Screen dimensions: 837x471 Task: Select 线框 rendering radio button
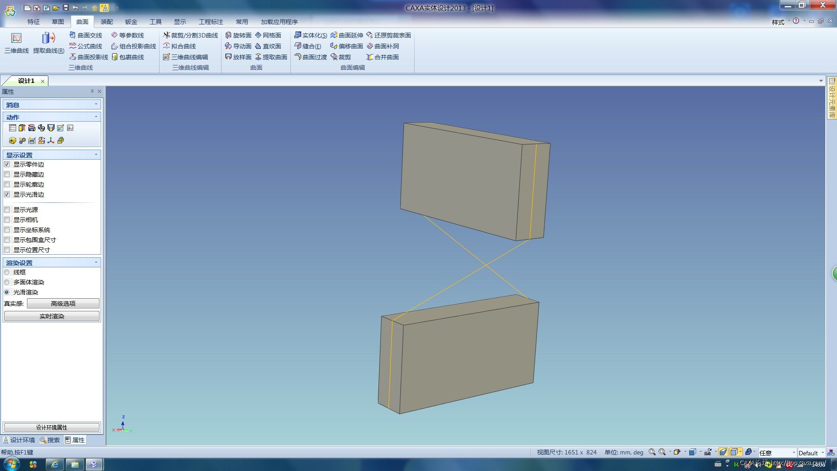coord(7,272)
